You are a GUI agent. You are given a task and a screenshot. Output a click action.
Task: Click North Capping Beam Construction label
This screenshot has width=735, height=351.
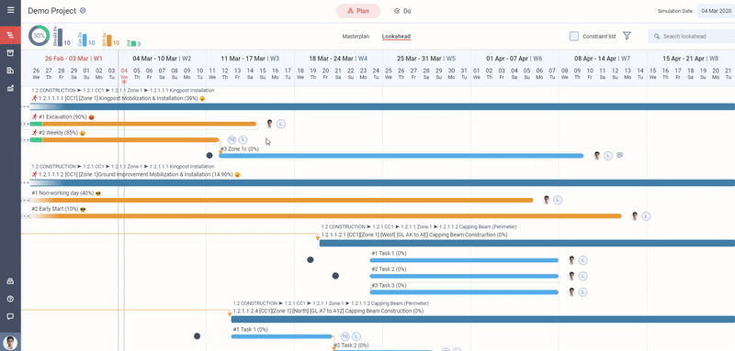pos(328,311)
